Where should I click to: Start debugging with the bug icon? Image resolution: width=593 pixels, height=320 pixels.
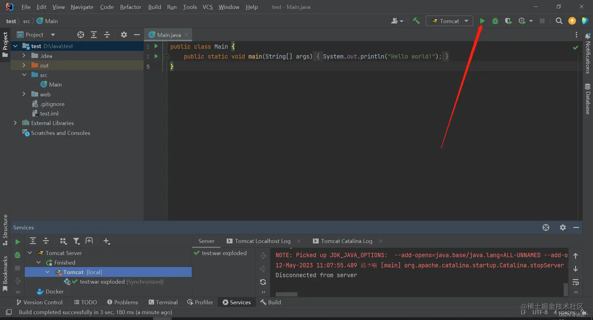(495, 21)
